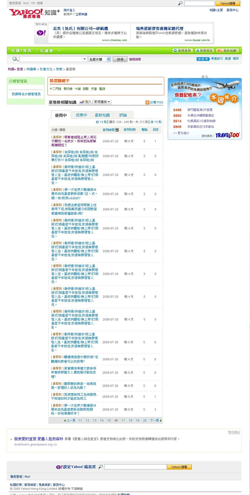Open 知識+首頁 in the green navigation bar

pyautogui.click(x=21, y=50)
